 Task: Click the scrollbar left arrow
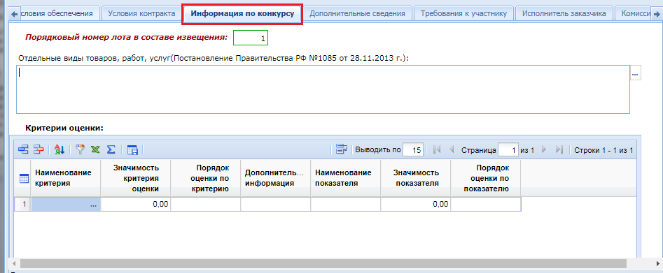(x=15, y=263)
